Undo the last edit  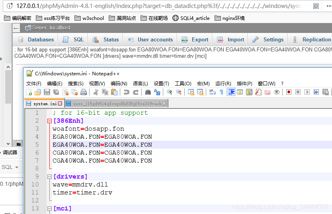click(x=127, y=92)
